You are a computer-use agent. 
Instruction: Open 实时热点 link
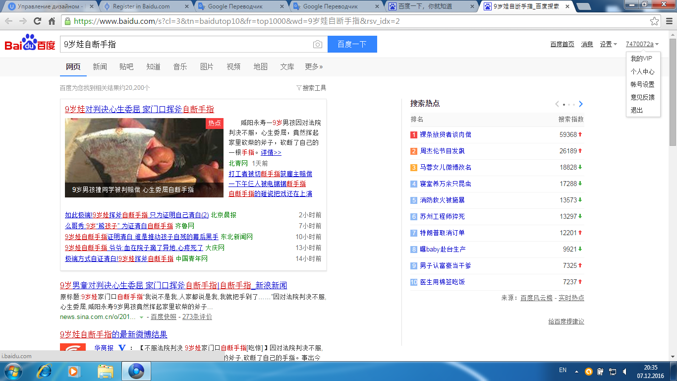pos(571,298)
